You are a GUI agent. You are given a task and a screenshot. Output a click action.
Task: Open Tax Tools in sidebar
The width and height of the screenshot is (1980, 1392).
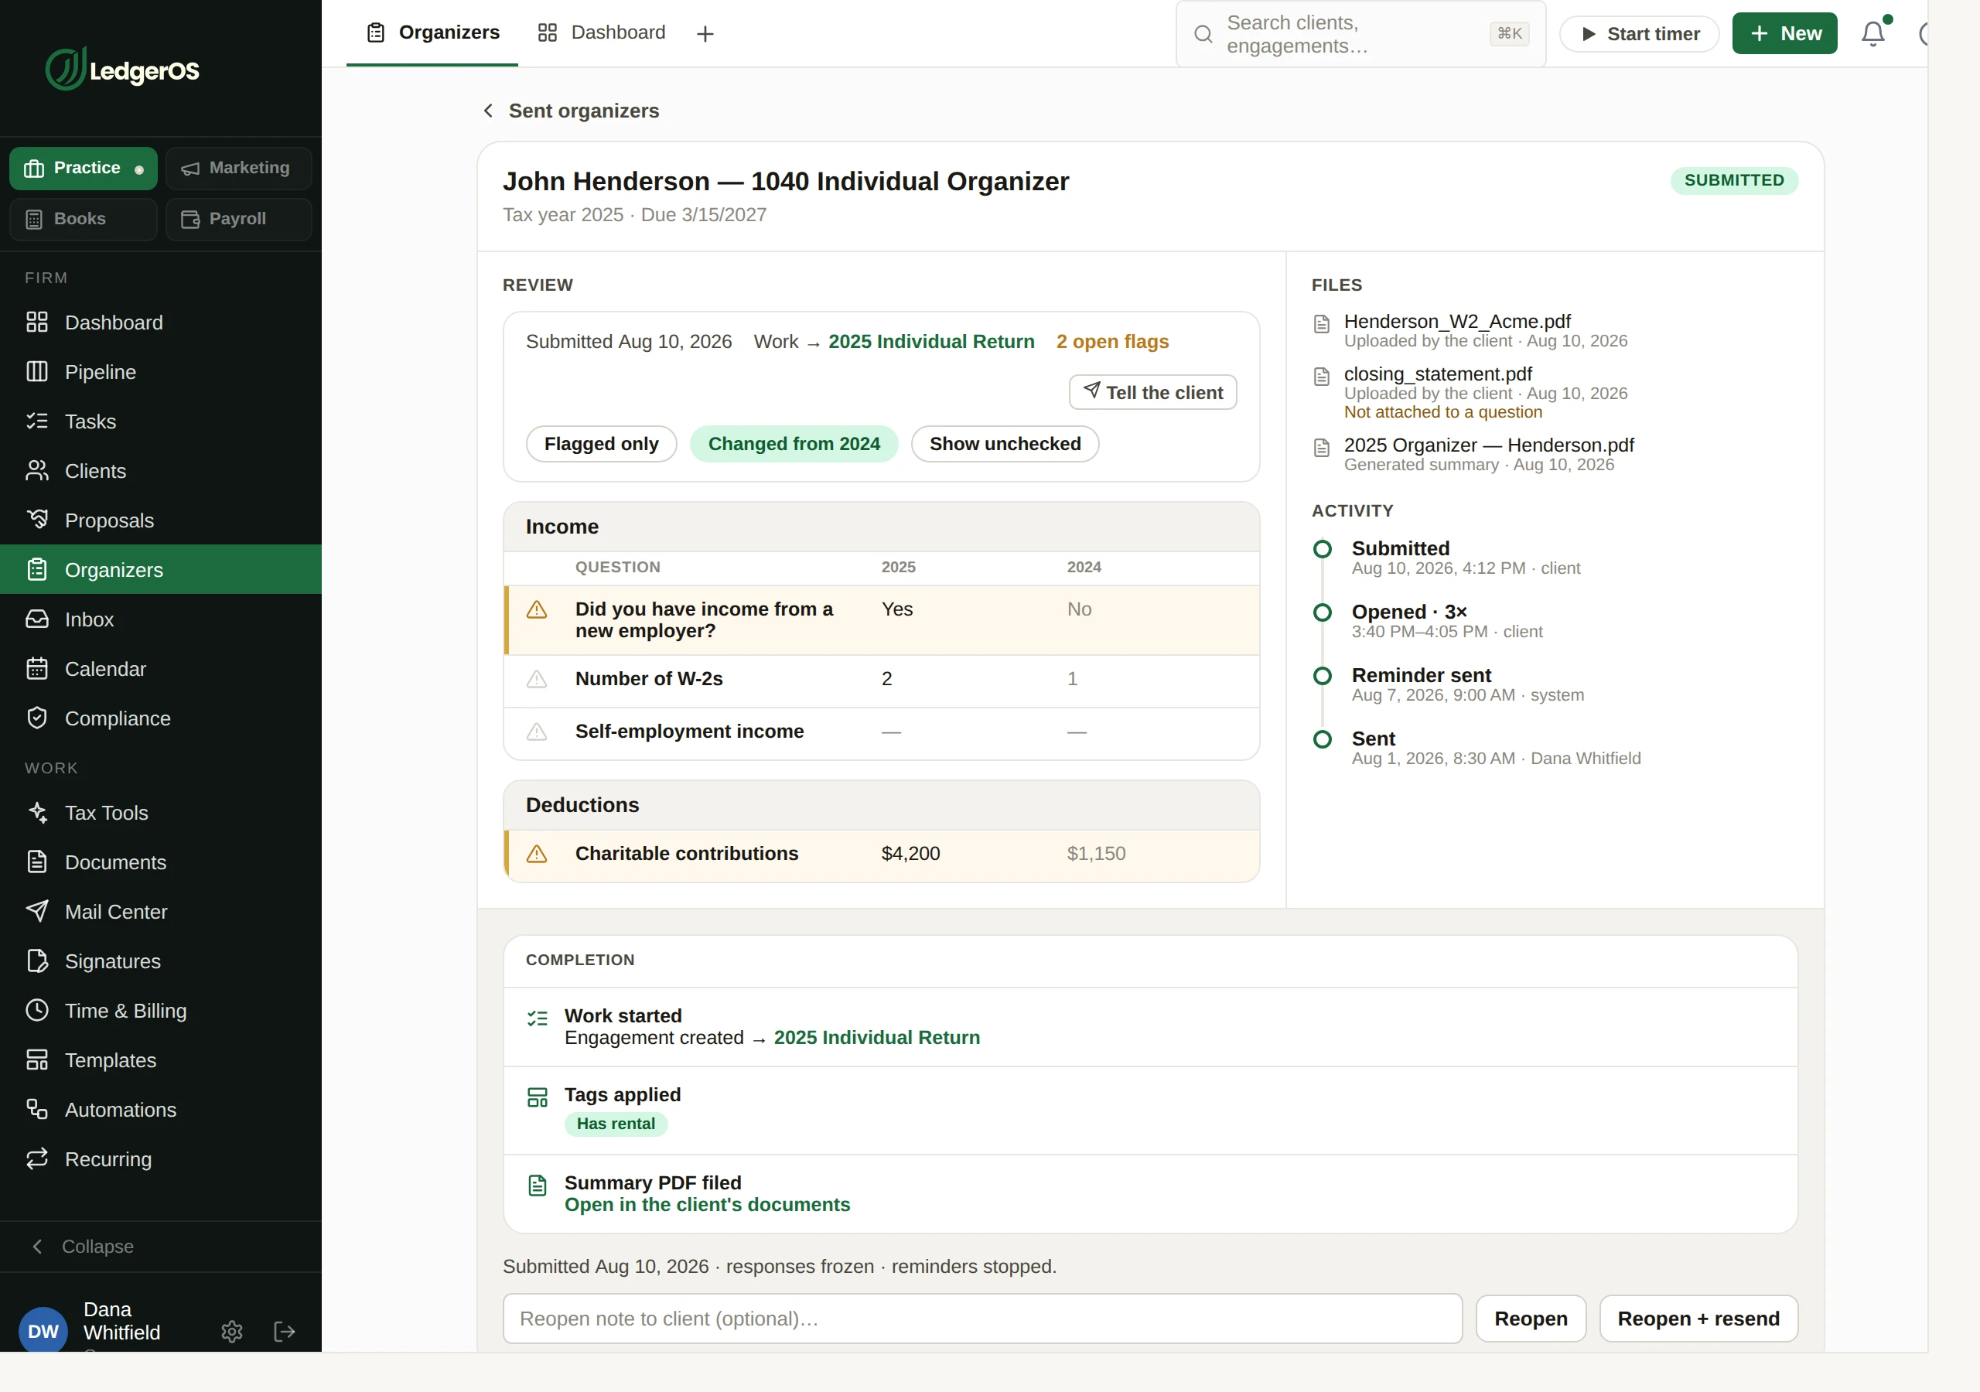coord(160,813)
